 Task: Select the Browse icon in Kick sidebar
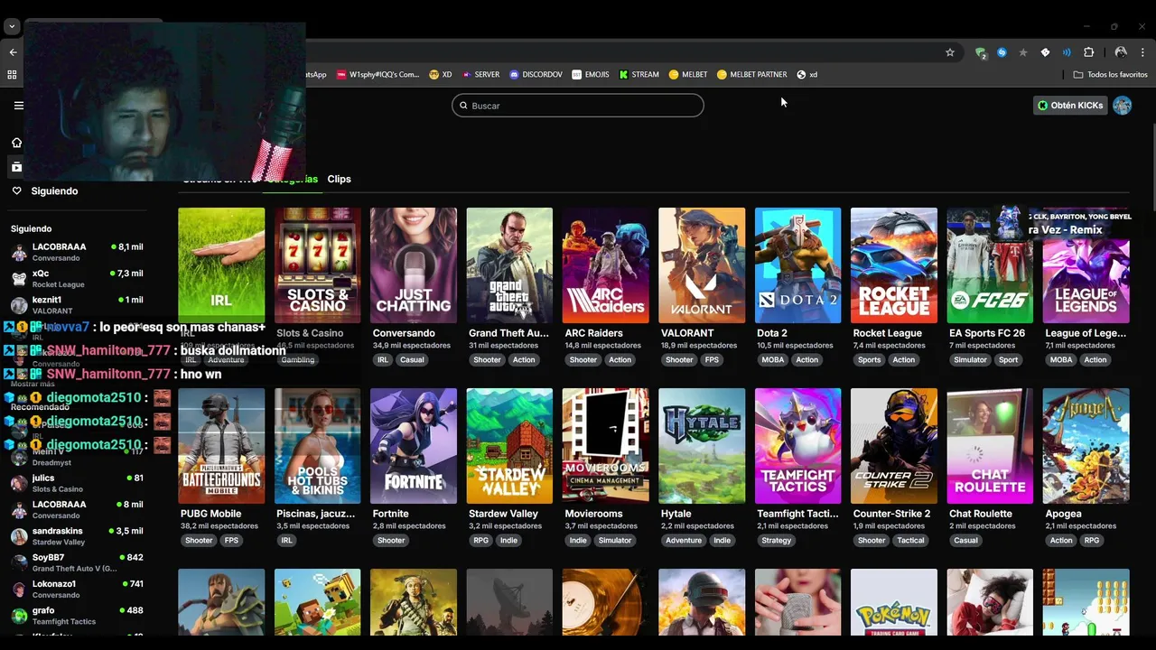coord(16,167)
